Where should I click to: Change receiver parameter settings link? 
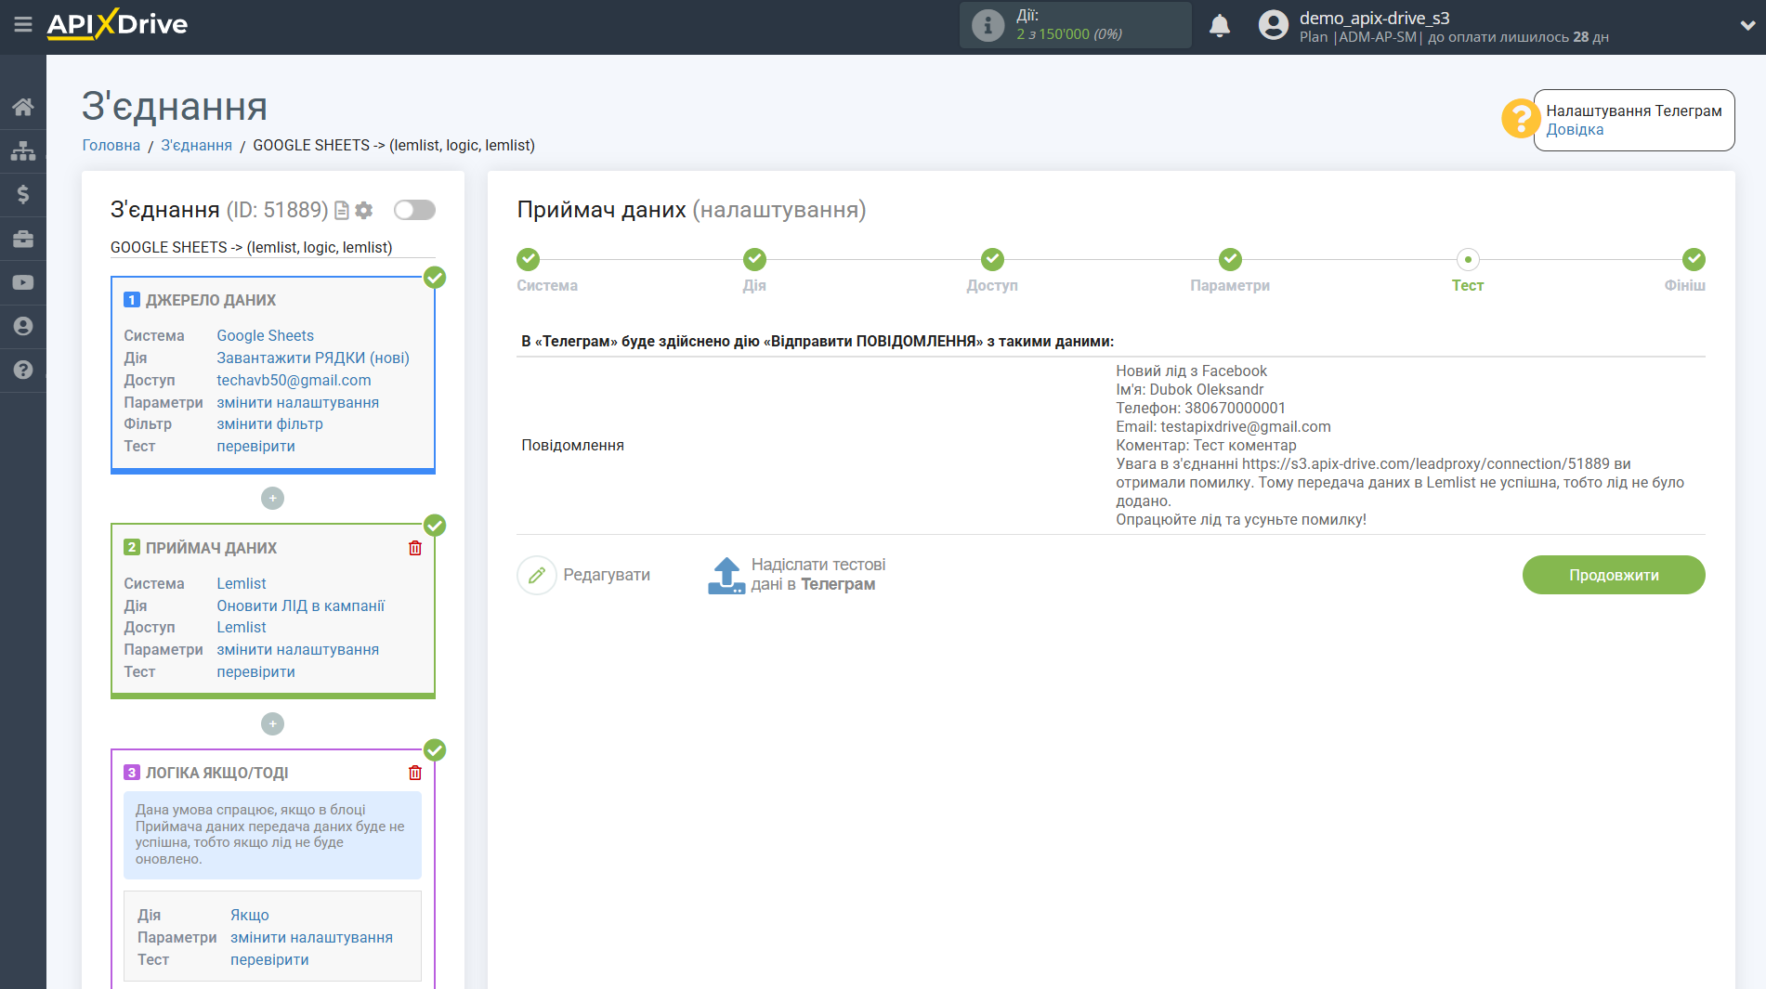tap(298, 649)
